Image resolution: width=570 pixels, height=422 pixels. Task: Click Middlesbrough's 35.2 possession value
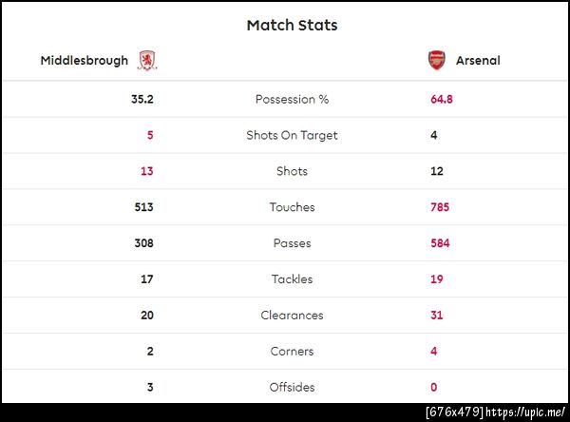point(142,99)
